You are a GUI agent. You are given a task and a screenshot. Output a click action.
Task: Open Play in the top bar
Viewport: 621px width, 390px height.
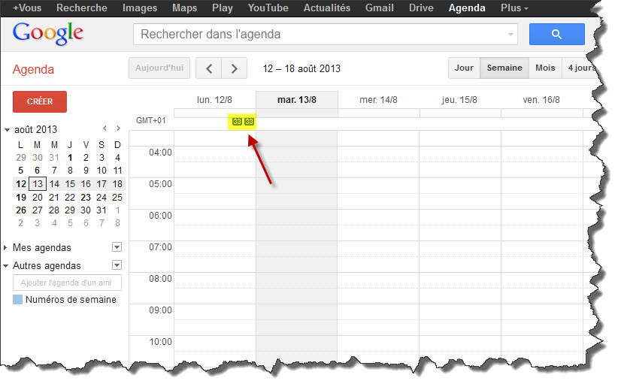click(223, 8)
